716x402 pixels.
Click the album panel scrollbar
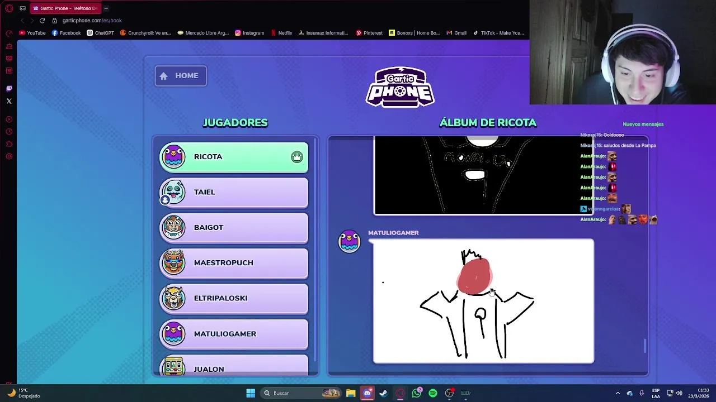[x=645, y=346]
